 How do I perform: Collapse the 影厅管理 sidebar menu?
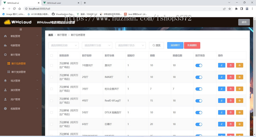[x=21, y=55]
